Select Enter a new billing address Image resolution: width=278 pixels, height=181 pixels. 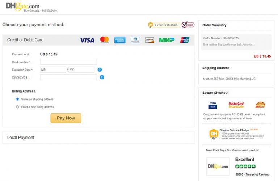tap(17, 107)
